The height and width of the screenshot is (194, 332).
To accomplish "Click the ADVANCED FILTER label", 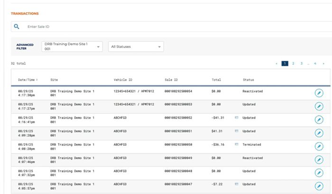I will [x=25, y=46].
